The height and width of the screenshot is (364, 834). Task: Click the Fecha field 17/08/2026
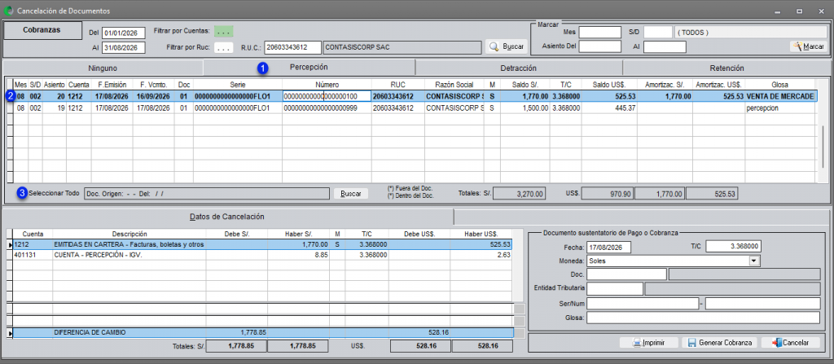608,247
